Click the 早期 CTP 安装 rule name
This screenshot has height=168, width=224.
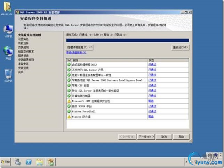point(80,86)
